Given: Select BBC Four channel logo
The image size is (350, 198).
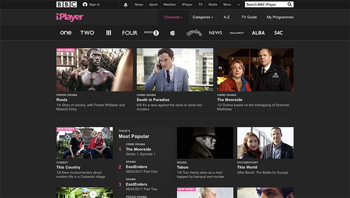Looking at the screenshot, I should pos(130,33).
